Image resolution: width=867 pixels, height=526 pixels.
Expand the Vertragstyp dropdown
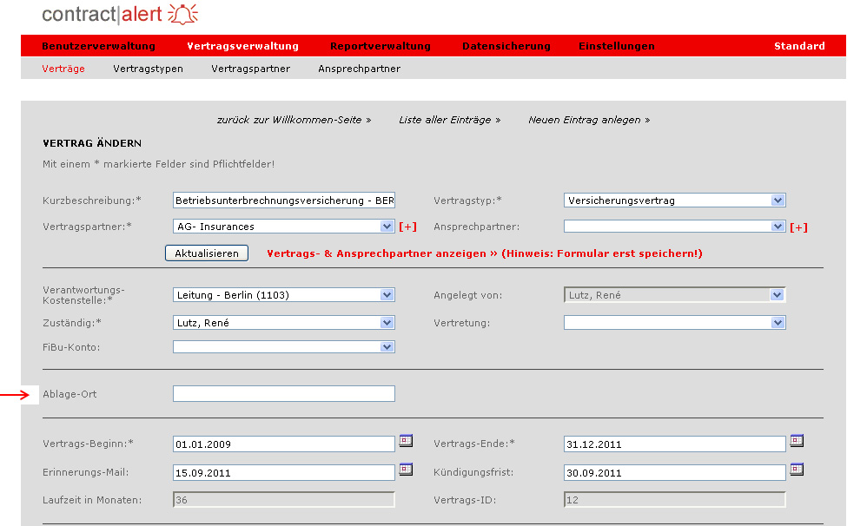coord(778,201)
